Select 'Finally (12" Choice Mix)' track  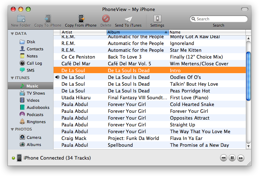pyautogui.click(x=150, y=57)
